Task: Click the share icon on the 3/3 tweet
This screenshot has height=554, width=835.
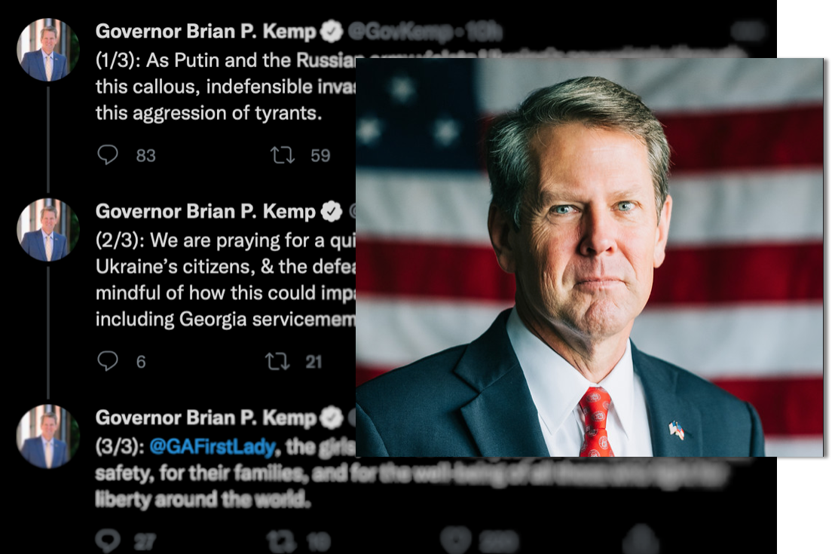Action: [641, 539]
